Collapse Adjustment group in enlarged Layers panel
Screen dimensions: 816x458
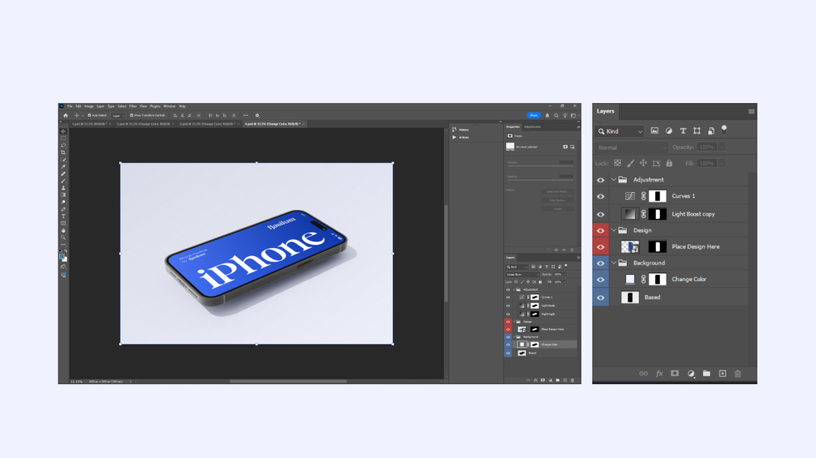614,180
